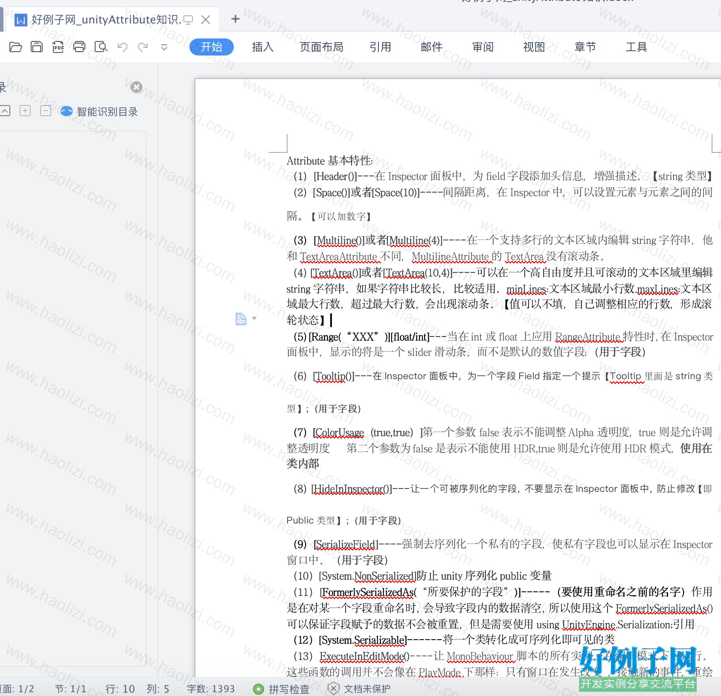This screenshot has height=696, width=721.
Task: Export the document as PDF
Action: (58, 47)
